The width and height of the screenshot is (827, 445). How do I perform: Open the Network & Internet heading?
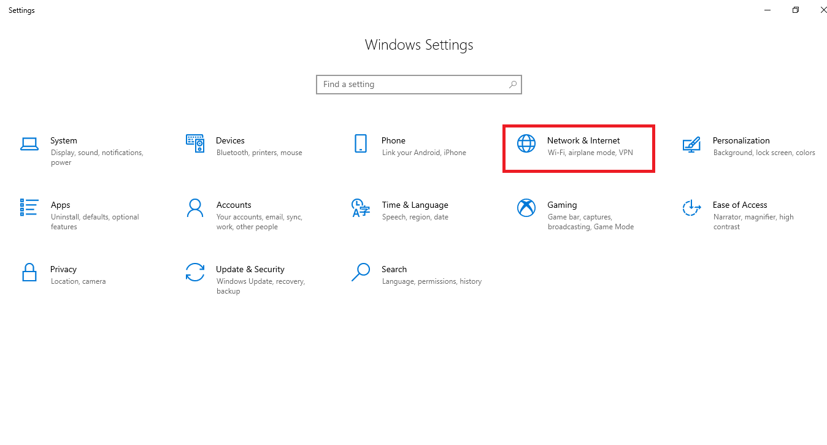point(583,140)
